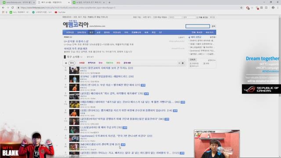This screenshot has height=158, width=281.
Task: Open [MD] 바르셀로나의 센터백 문제 post
Action: pyautogui.click(x=100, y=144)
